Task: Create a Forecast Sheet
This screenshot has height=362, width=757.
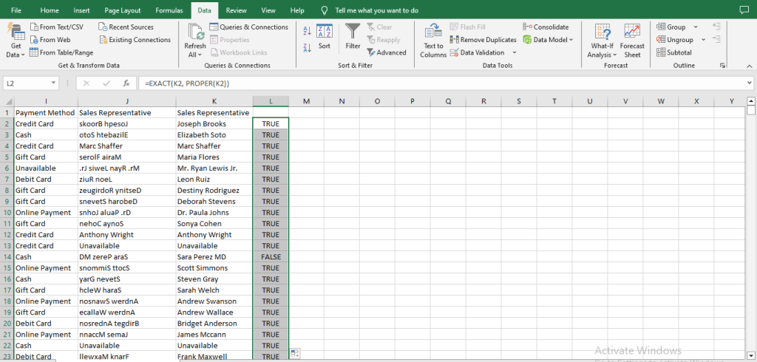Action: click(x=633, y=41)
